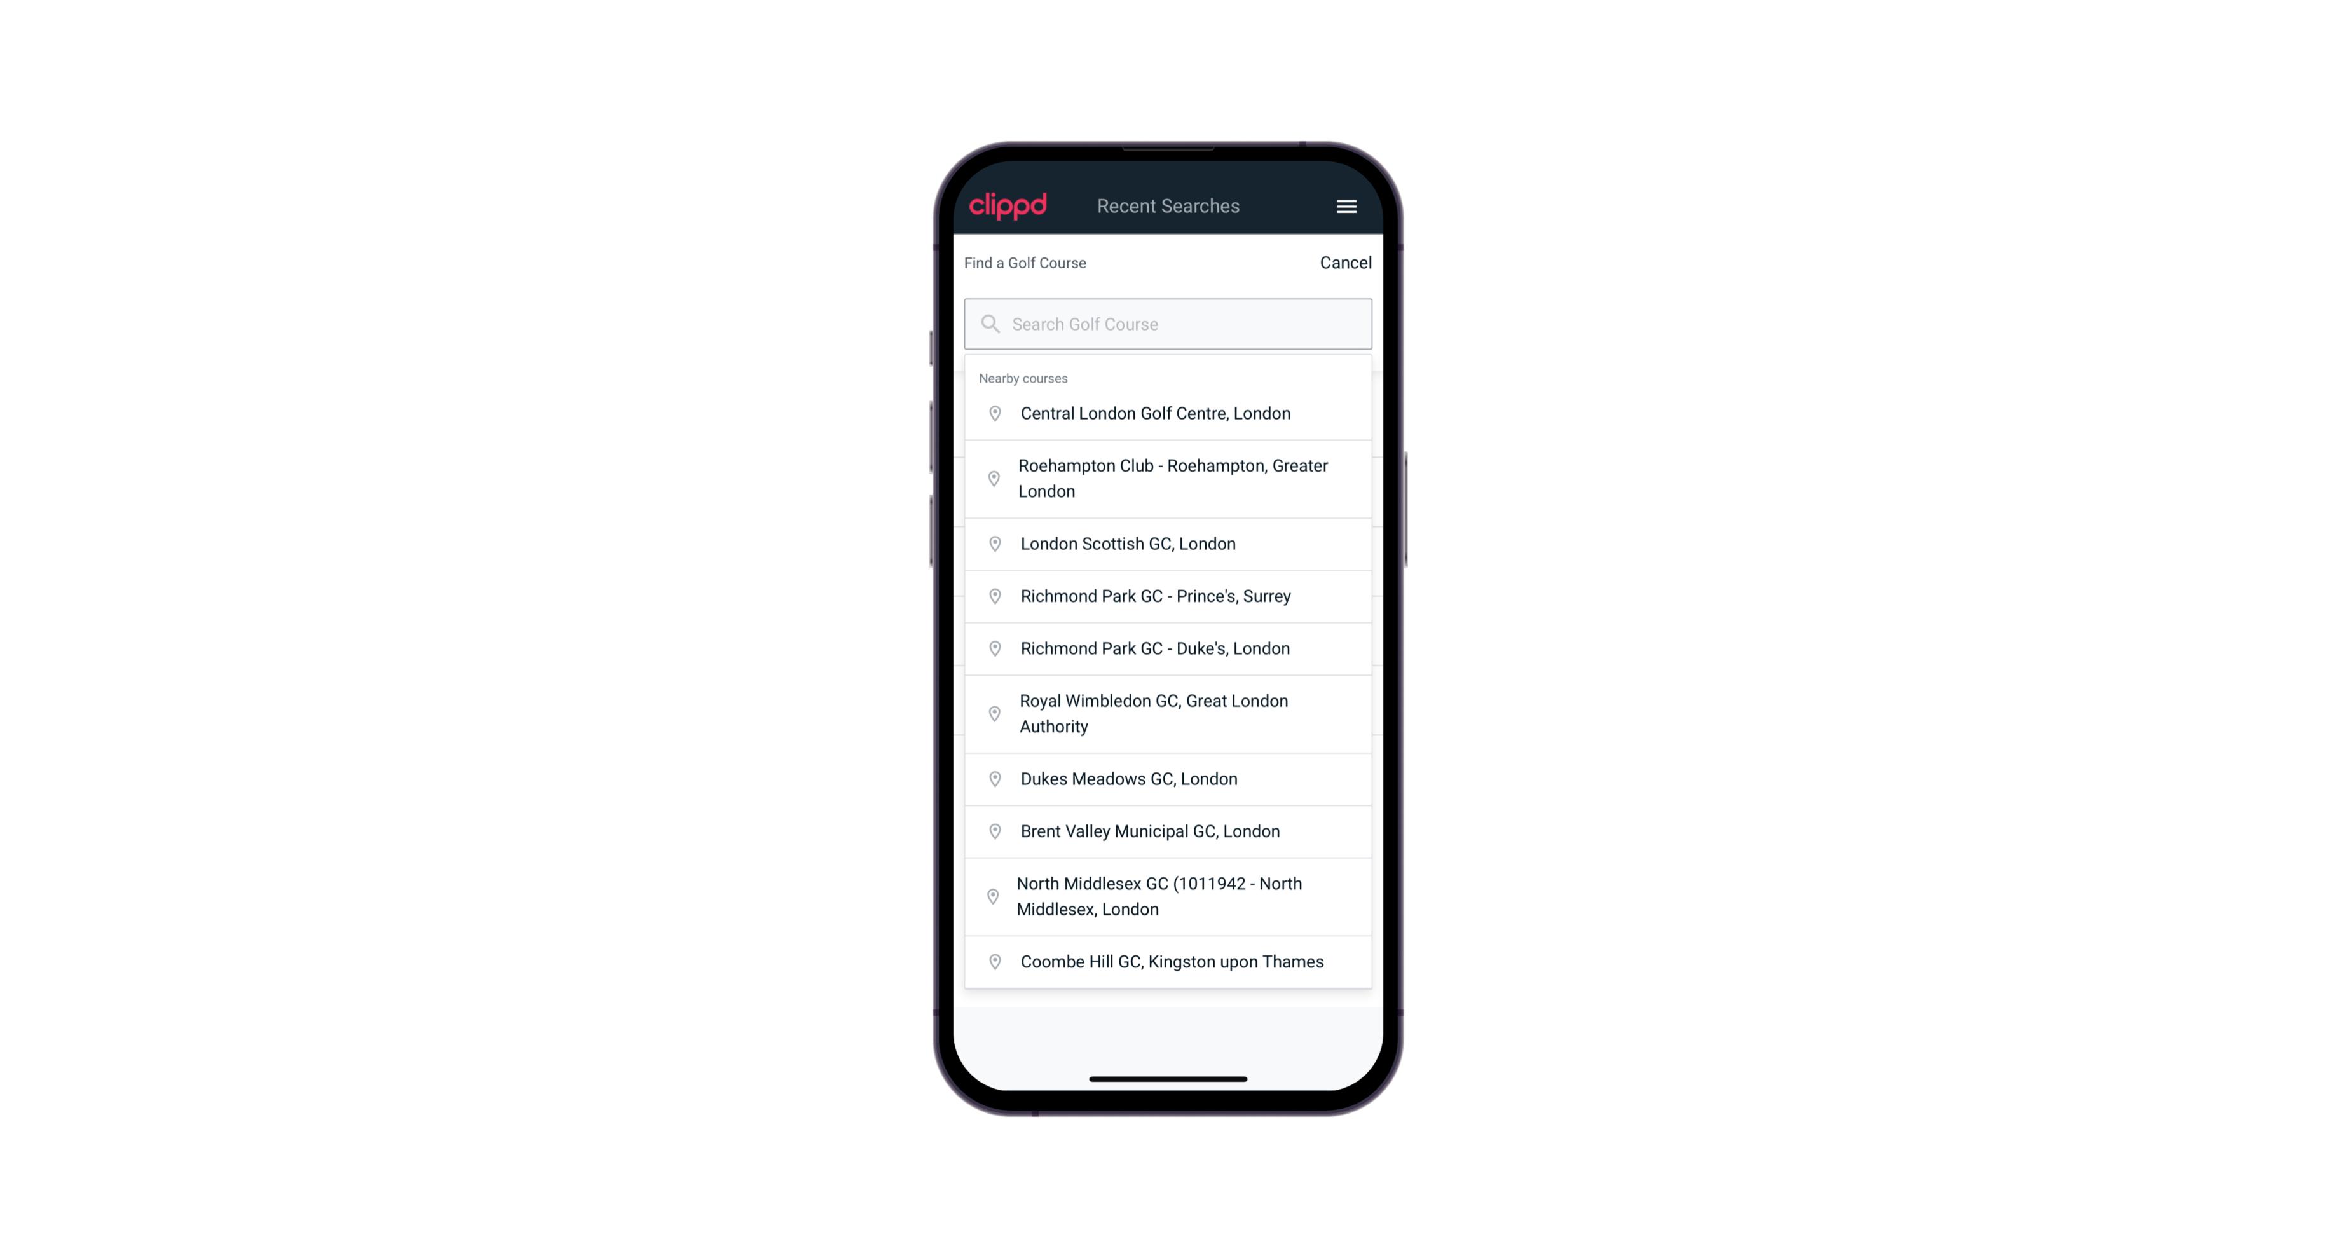Tap the Search Golf Course input field
The image size is (2338, 1258).
tap(1168, 324)
